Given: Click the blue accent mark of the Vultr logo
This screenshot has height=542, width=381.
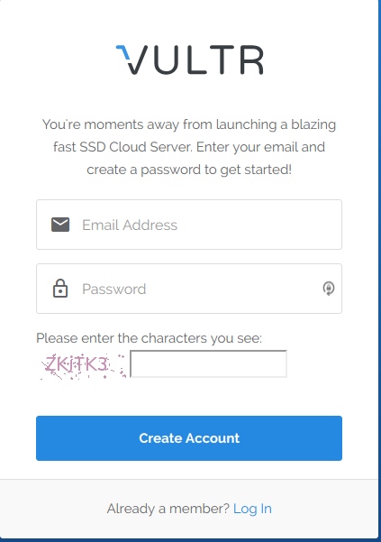Looking at the screenshot, I should pyautogui.click(x=122, y=52).
